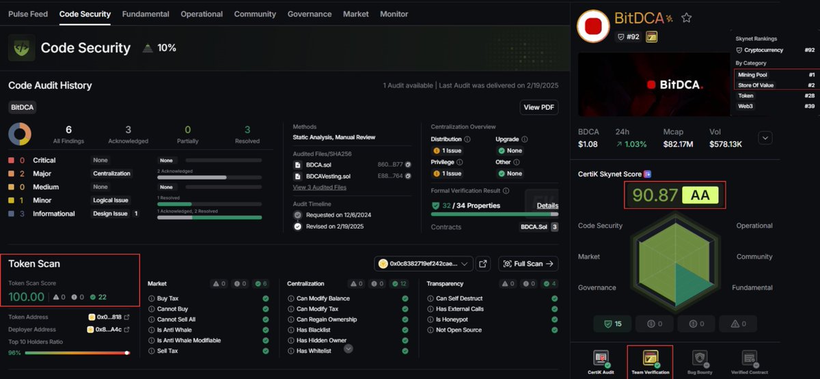This screenshot has width=820, height=379.
Task: Select the Verified Contract badge icon
Action: [x=749, y=360]
